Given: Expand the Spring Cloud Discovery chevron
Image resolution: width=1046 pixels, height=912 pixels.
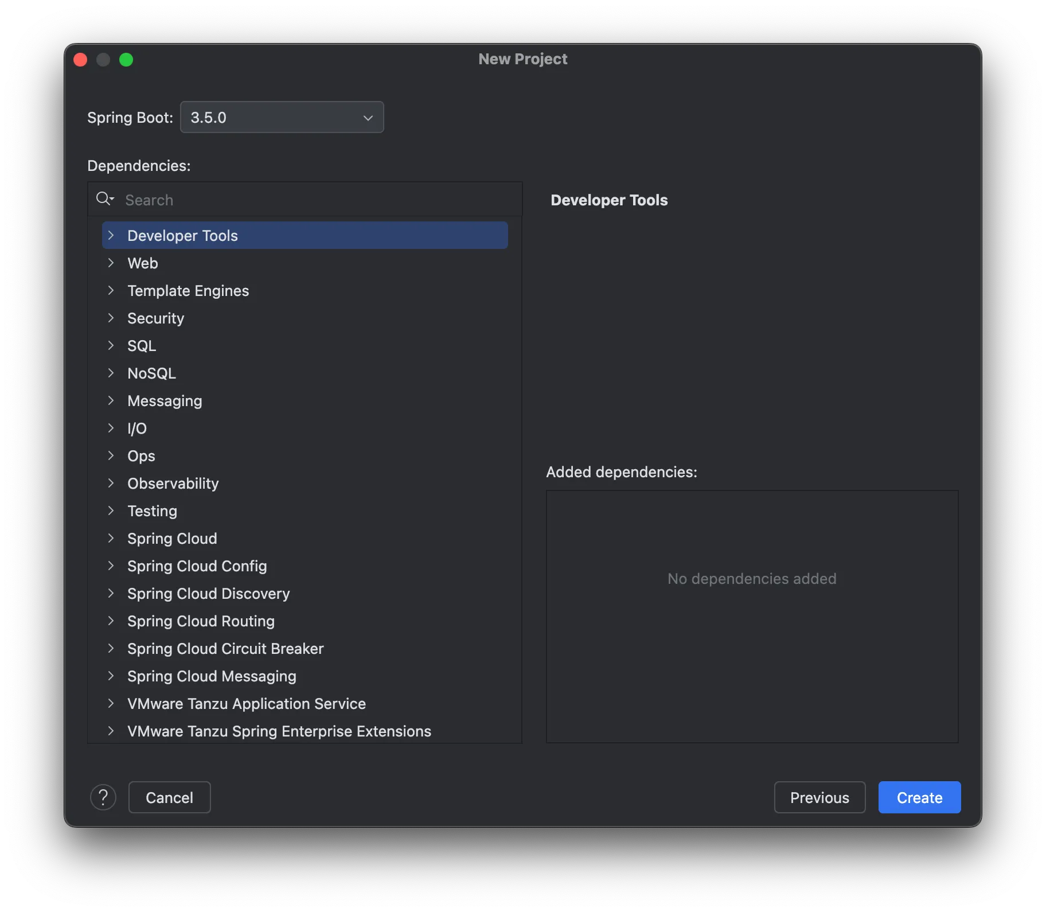Looking at the screenshot, I should click(x=111, y=593).
